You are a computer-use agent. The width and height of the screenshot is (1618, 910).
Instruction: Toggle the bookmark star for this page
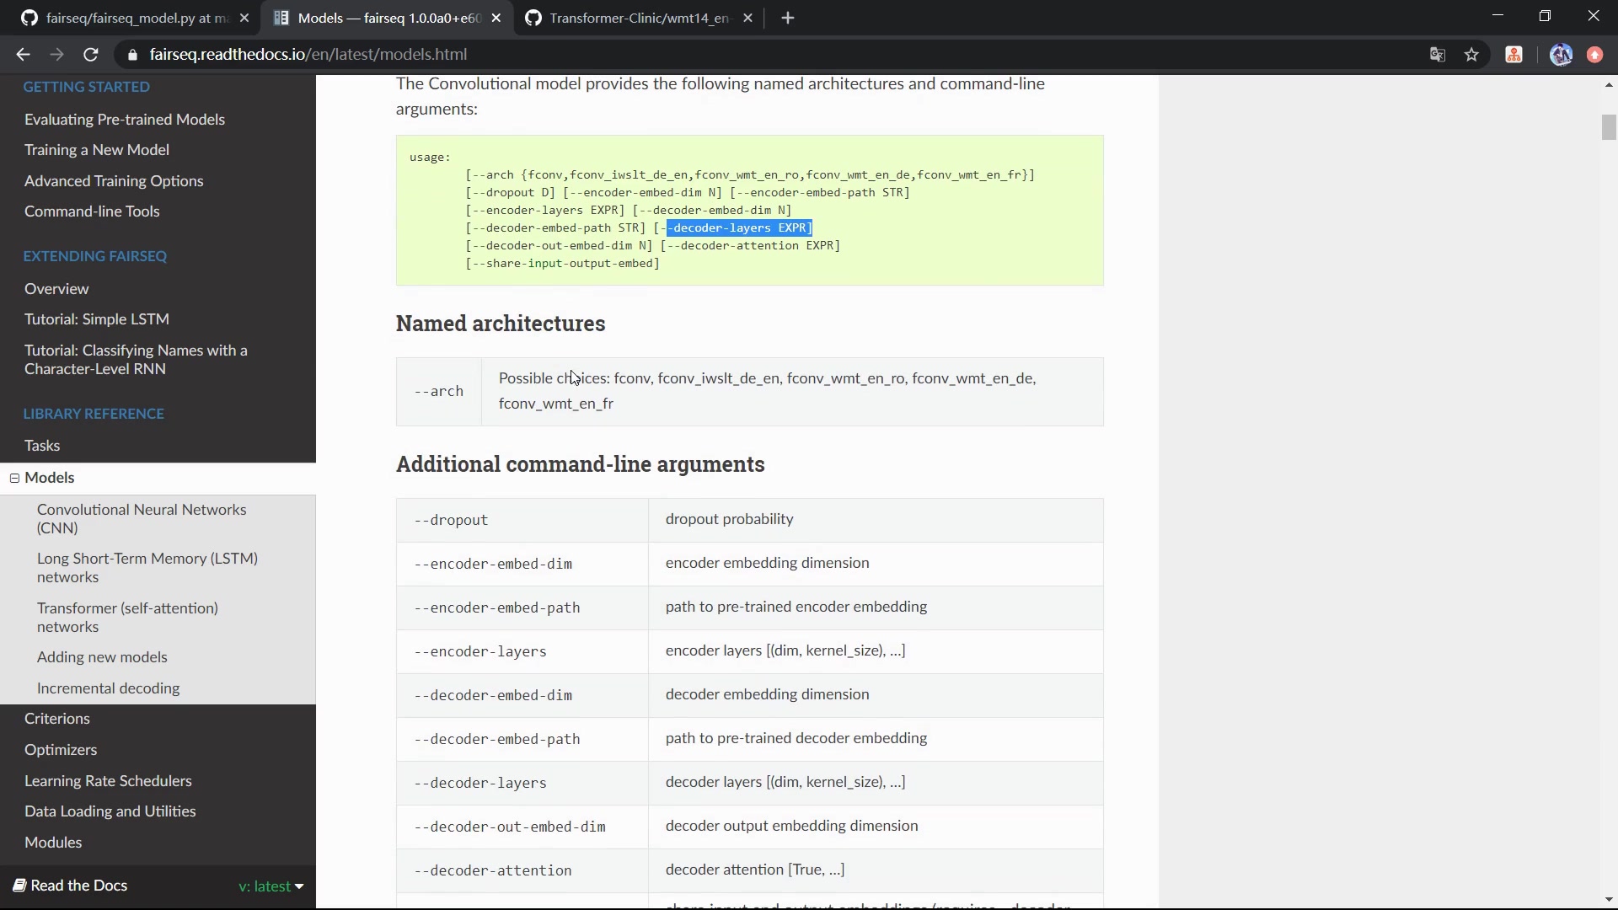[x=1471, y=54]
